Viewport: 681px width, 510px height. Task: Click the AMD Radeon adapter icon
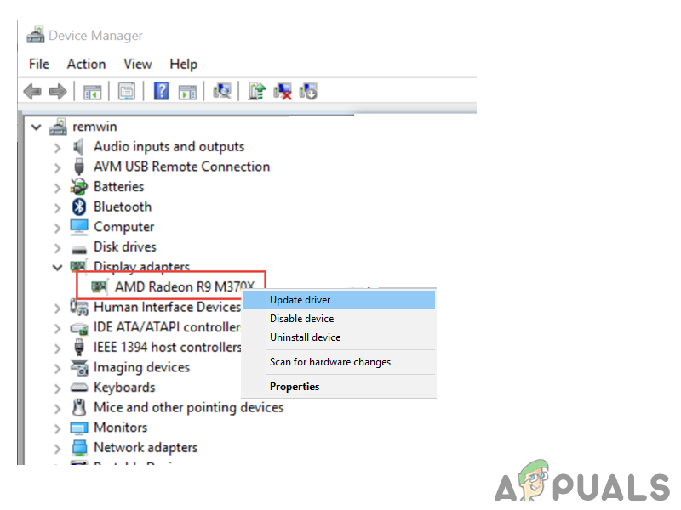point(100,286)
